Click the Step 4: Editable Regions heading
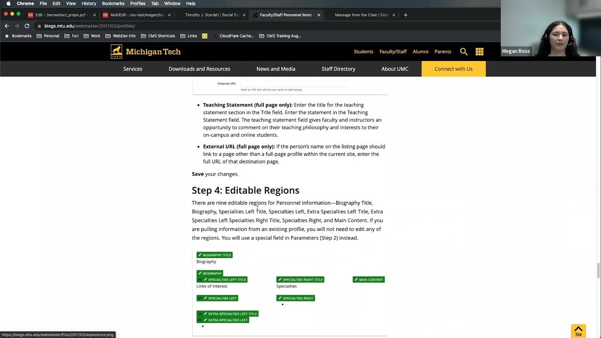The width and height of the screenshot is (601, 338). point(246,190)
